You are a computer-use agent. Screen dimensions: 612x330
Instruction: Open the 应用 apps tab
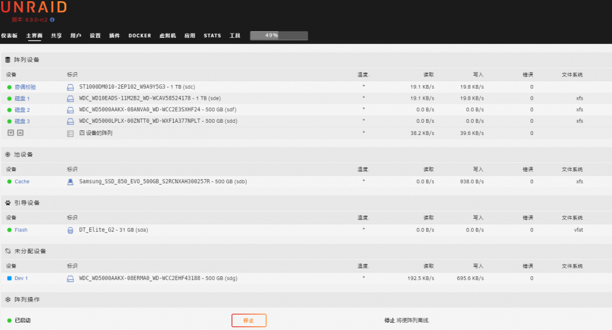coord(190,35)
